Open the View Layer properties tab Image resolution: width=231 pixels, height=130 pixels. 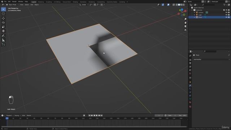tap(190, 67)
